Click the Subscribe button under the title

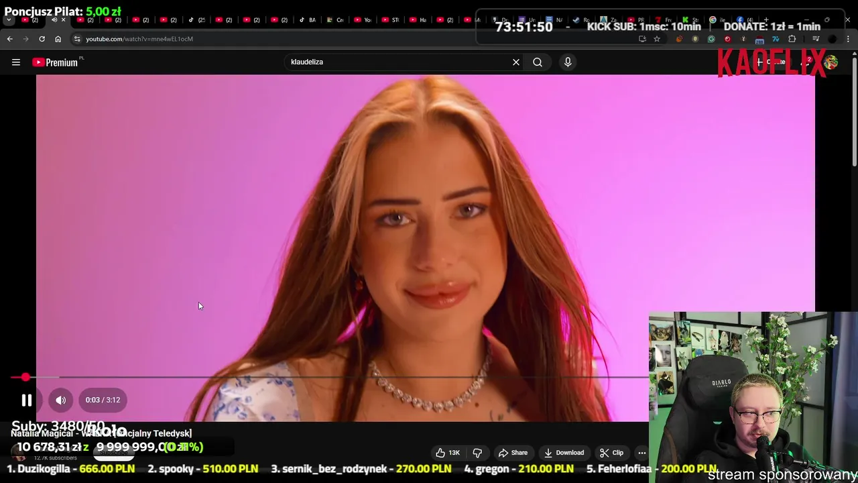(x=113, y=453)
